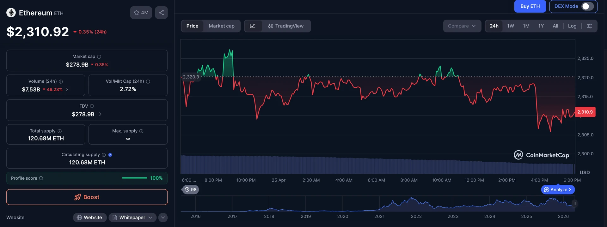Click the 120.68M ETH total supply value
The height and width of the screenshot is (227, 607).
pyautogui.click(x=46, y=139)
